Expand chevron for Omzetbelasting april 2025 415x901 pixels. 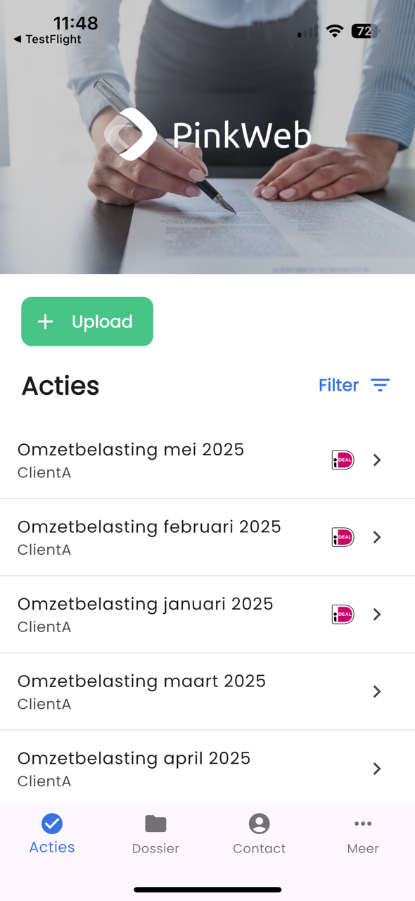(x=377, y=769)
